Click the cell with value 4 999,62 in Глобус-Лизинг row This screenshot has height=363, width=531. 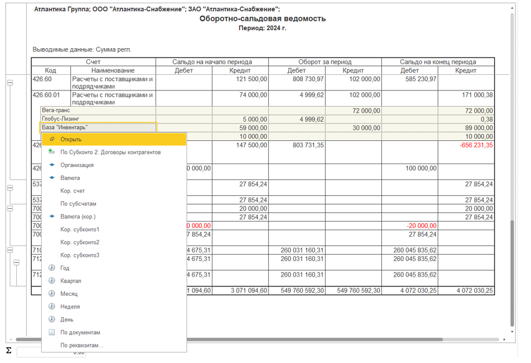point(297,119)
